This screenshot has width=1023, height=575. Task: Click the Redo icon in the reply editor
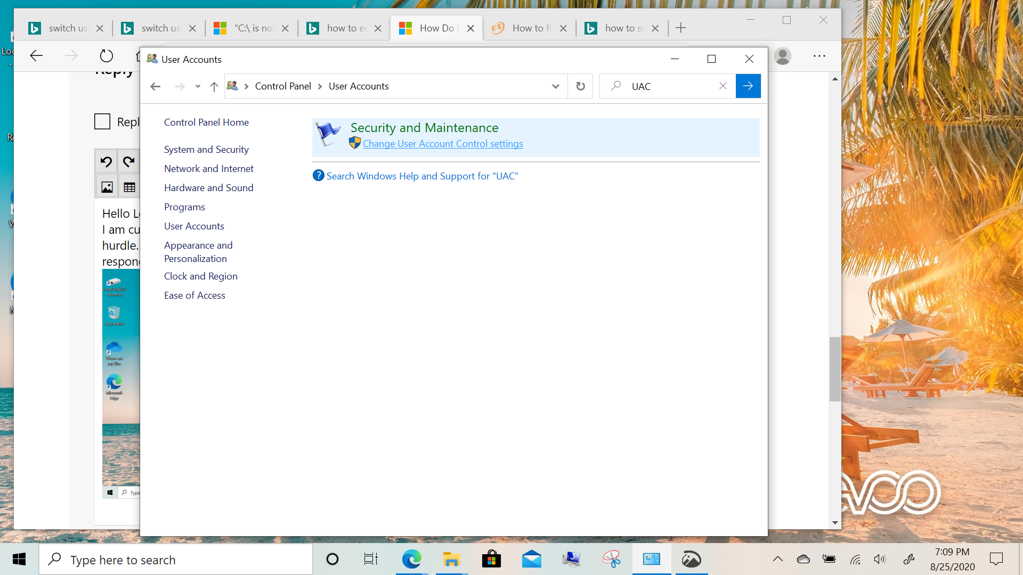(129, 161)
